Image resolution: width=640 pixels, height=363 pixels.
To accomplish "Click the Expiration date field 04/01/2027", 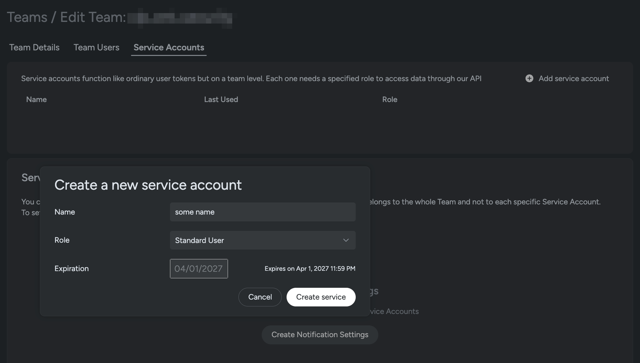I will [x=198, y=268].
